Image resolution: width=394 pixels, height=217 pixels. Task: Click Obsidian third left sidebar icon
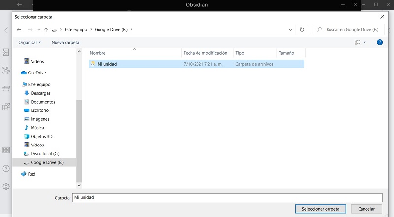[6, 89]
